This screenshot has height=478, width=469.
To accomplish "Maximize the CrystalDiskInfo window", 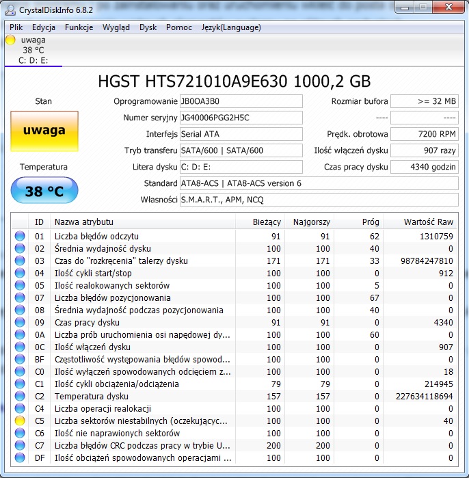I will (x=423, y=8).
